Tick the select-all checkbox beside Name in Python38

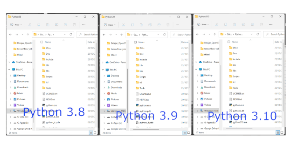coord(42,42)
